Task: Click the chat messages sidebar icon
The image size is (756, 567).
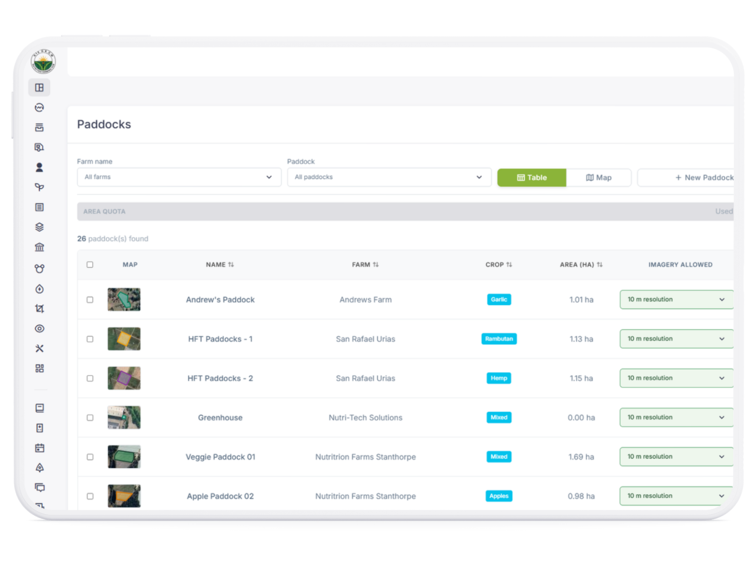Action: tap(39, 488)
